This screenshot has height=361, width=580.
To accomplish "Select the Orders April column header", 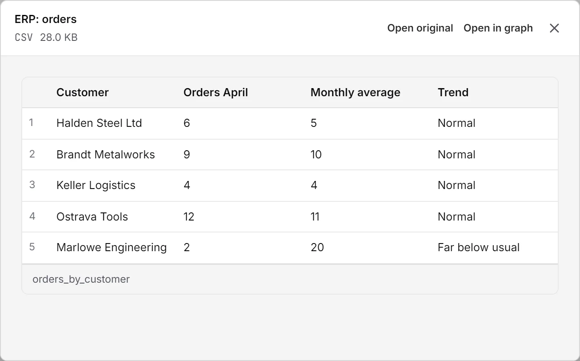I will (216, 92).
